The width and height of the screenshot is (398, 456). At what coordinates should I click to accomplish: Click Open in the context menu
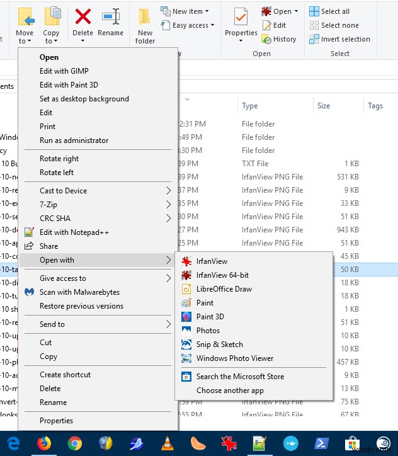tap(98, 57)
